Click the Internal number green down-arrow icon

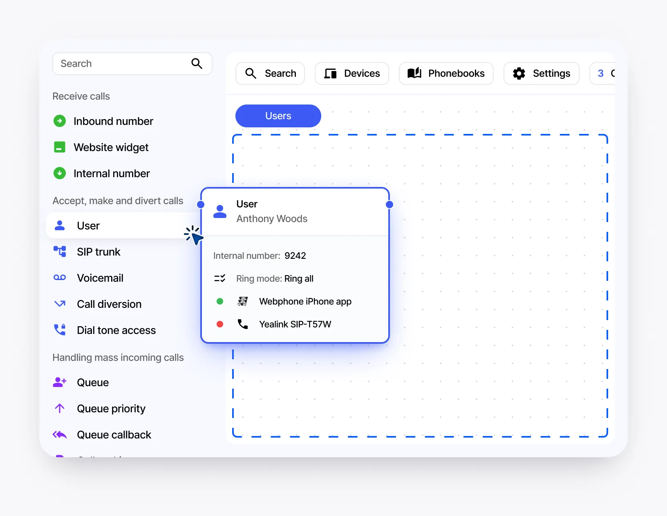[x=60, y=173]
